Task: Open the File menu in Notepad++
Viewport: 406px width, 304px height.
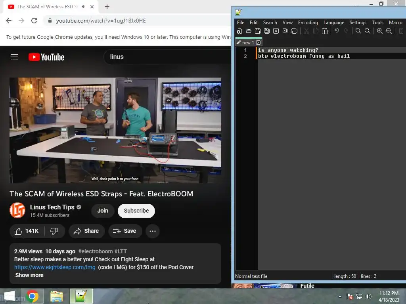Action: click(241, 23)
